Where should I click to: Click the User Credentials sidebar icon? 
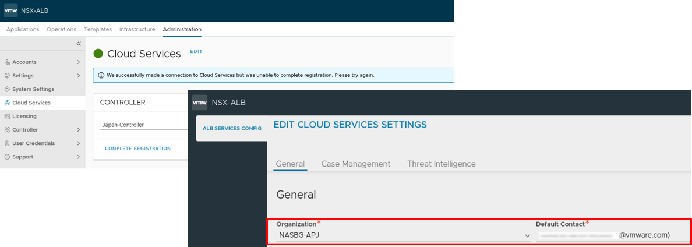point(7,143)
